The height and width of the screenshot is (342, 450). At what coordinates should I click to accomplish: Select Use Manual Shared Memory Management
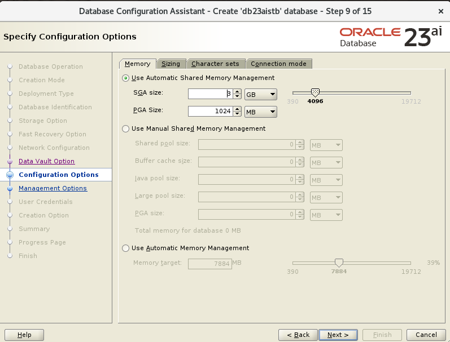pos(125,128)
